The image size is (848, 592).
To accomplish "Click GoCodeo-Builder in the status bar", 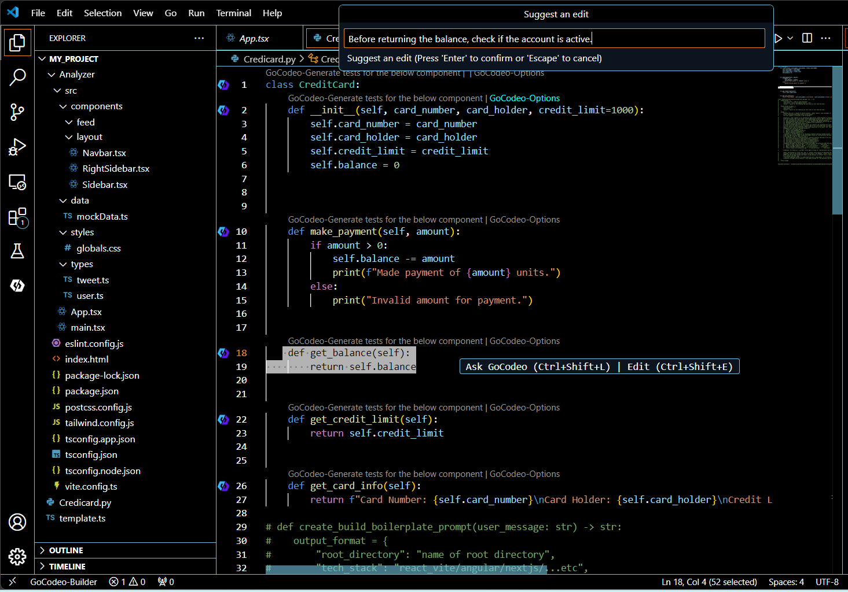I will click(x=64, y=582).
